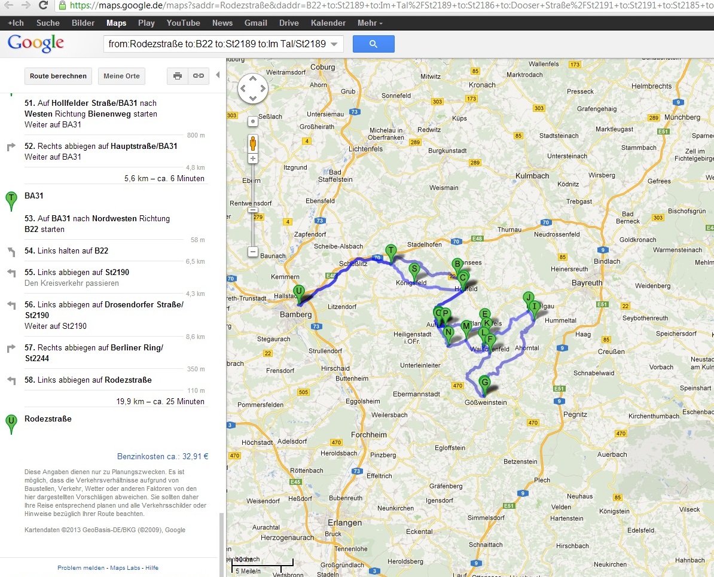Click the zoom slider handle
This screenshot has height=577, width=714.
pyautogui.click(x=253, y=210)
